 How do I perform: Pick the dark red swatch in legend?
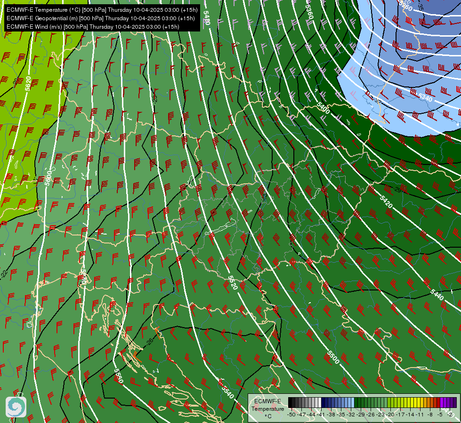coord(438,402)
